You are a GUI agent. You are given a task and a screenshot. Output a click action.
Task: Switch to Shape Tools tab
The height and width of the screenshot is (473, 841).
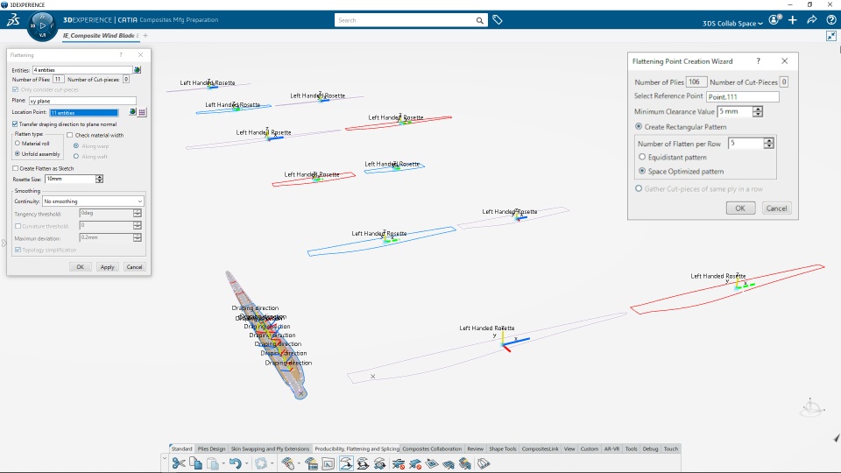tap(503, 448)
